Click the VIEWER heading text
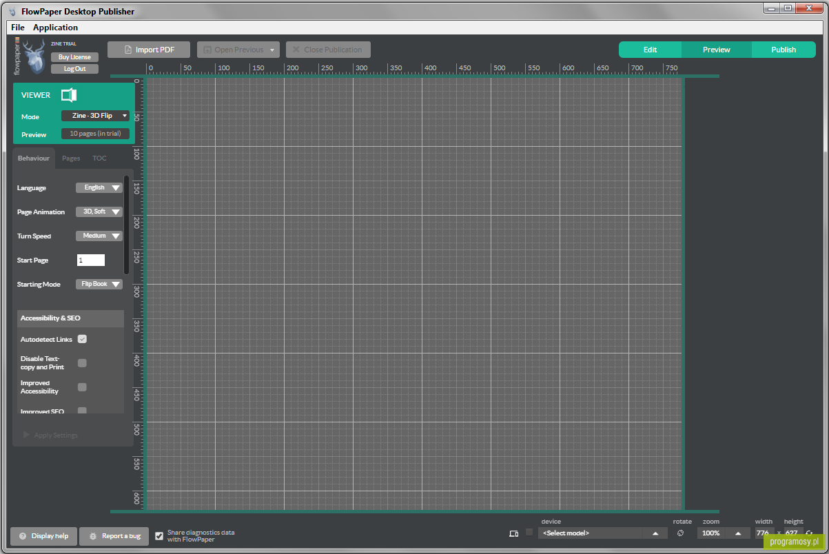Image resolution: width=829 pixels, height=554 pixels. coord(36,95)
